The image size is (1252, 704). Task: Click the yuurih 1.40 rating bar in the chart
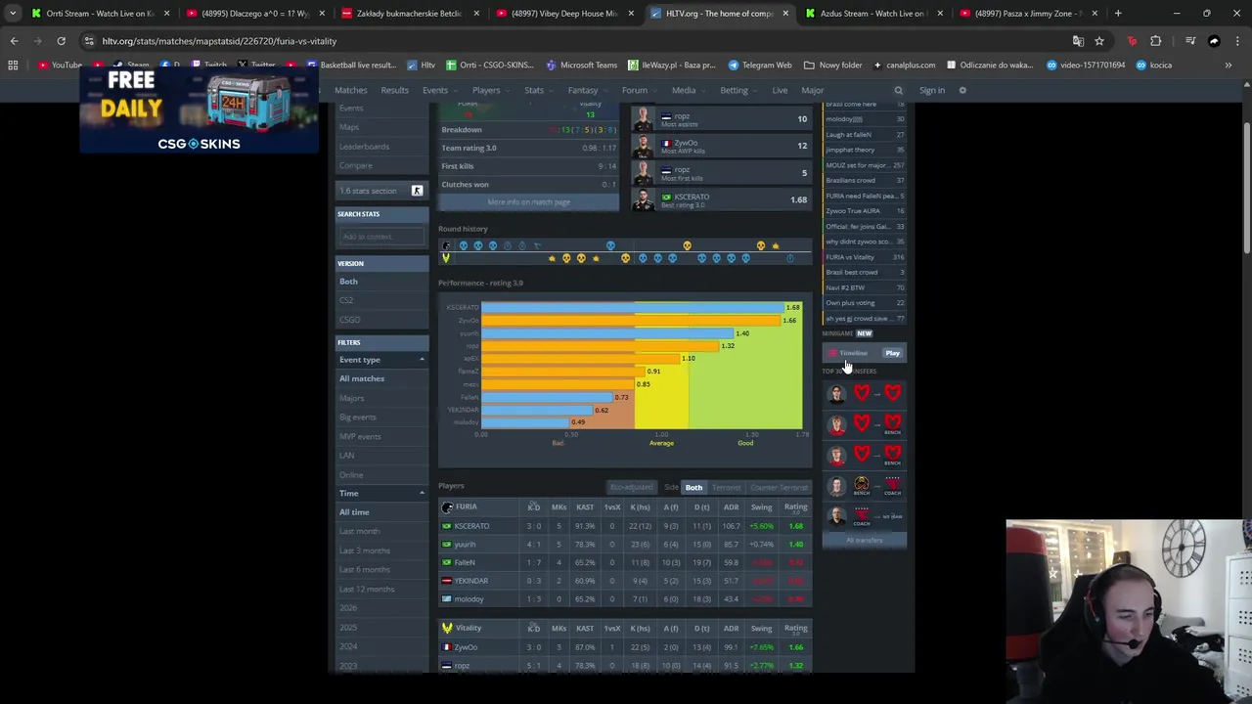pos(607,333)
